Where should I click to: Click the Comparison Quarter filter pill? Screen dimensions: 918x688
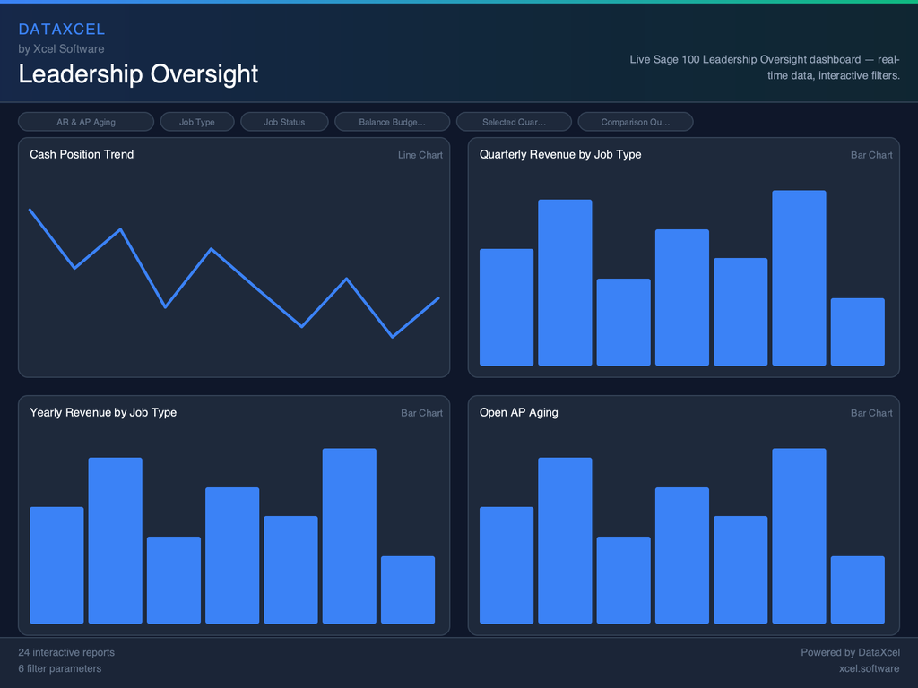point(635,122)
